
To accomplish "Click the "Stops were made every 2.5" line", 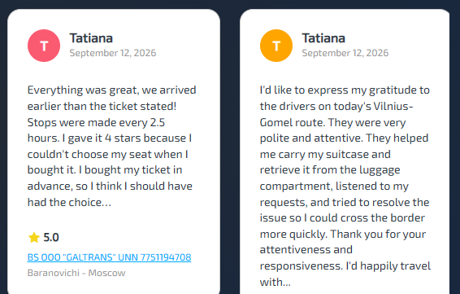I will (96, 122).
